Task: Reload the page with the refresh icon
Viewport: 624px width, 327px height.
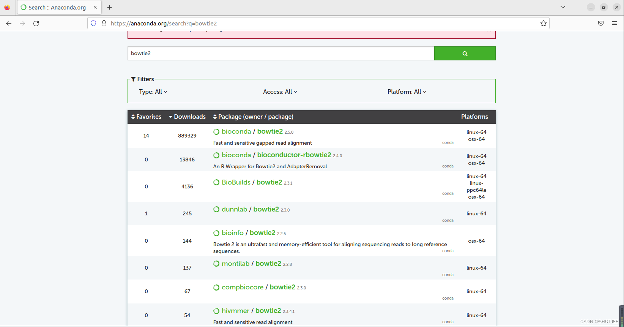Action: [36, 24]
